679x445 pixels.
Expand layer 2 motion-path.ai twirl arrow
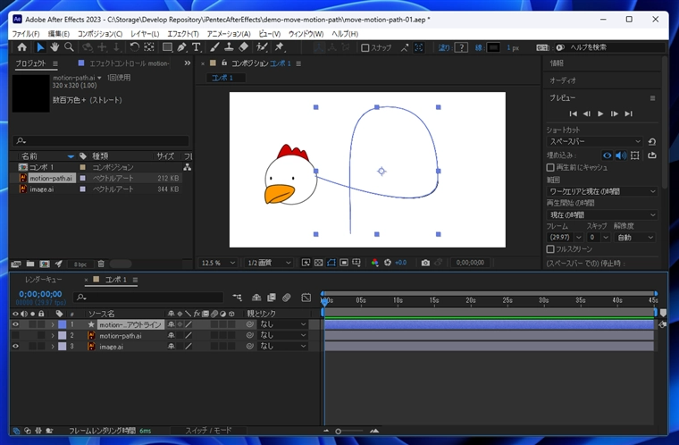53,335
